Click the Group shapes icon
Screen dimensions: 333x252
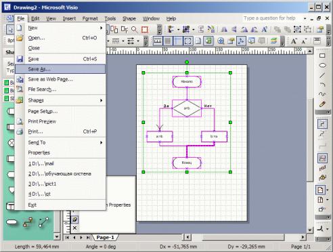[297, 29]
